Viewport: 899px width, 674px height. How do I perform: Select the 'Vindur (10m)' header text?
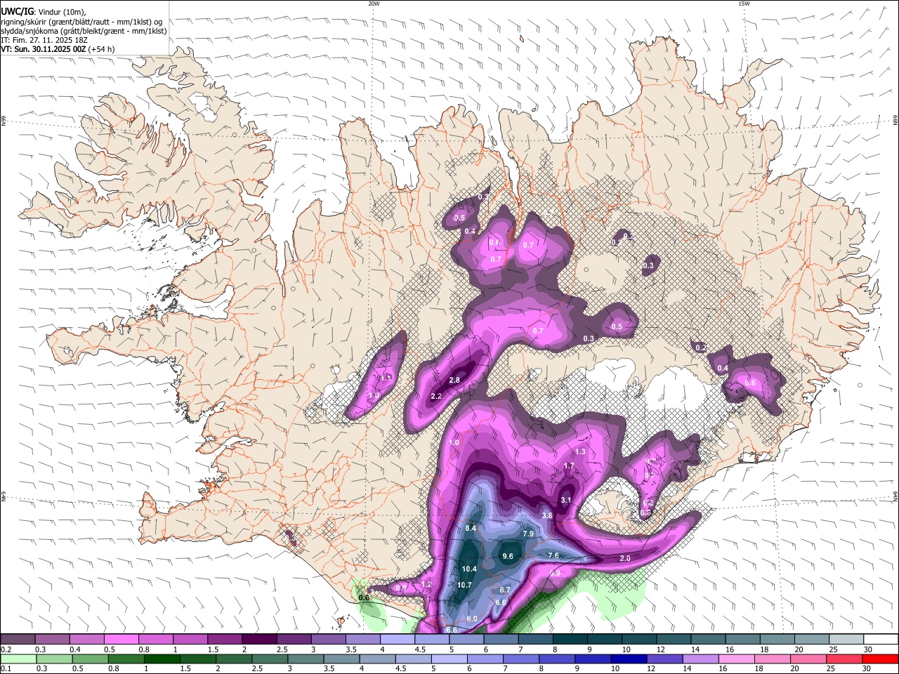point(61,11)
